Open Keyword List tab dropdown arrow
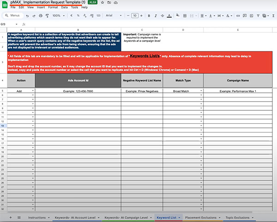Screen dimensions: 277x222 click(179, 218)
